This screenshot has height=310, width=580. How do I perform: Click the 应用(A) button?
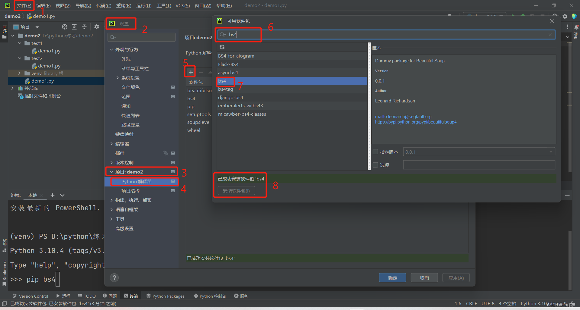(456, 278)
